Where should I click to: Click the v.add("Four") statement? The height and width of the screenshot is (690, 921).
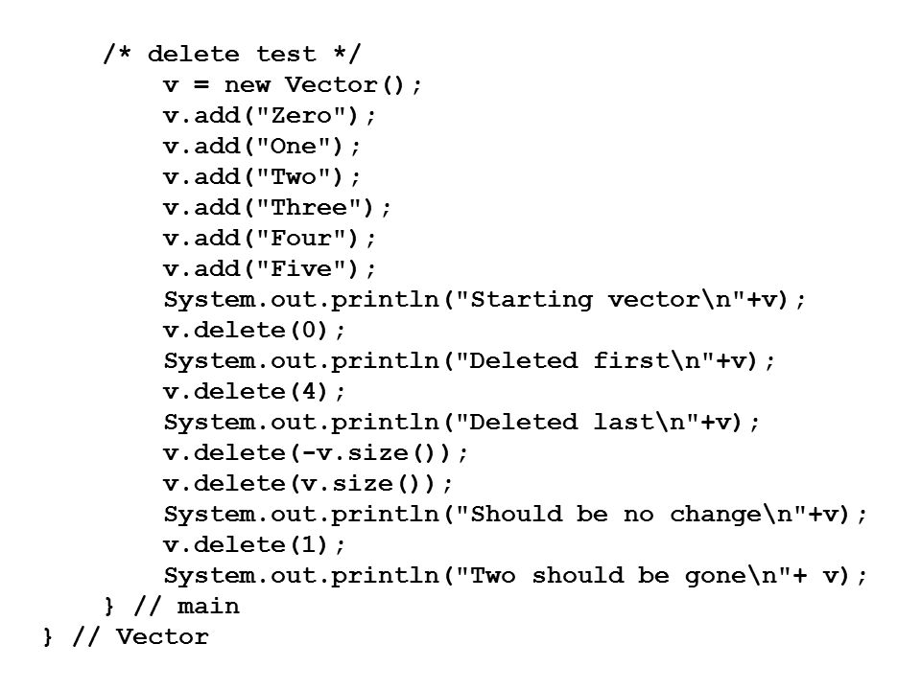269,239
